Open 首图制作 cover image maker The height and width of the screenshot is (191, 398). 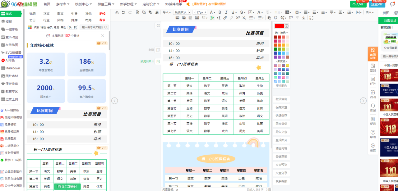coord(373,54)
